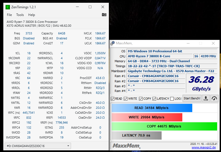Image resolution: width=221 pixels, height=152 pixels.
Task: Toggle the LATENCY checkbox in MaxxMem
Action: tap(154, 99)
